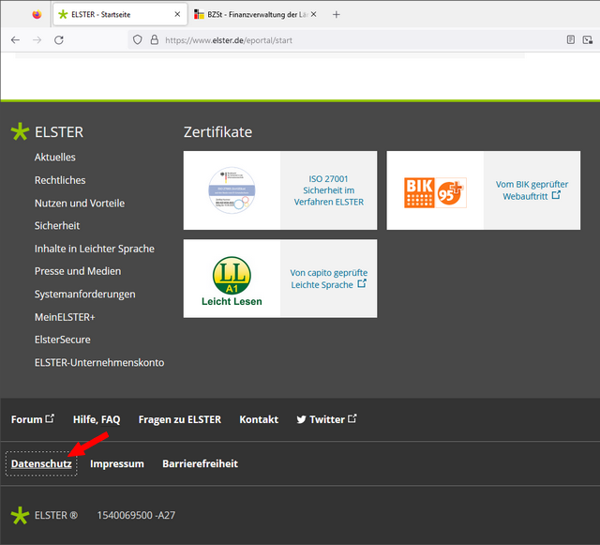Open the ElsterSecure link
Image resolution: width=600 pixels, height=545 pixels.
[x=63, y=340]
